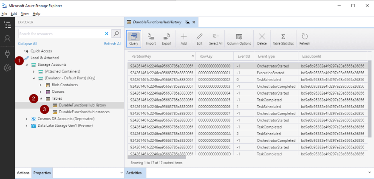Expand the (Attached Containers) node
Viewport: 374px width, 179px height.
click(x=34, y=71)
